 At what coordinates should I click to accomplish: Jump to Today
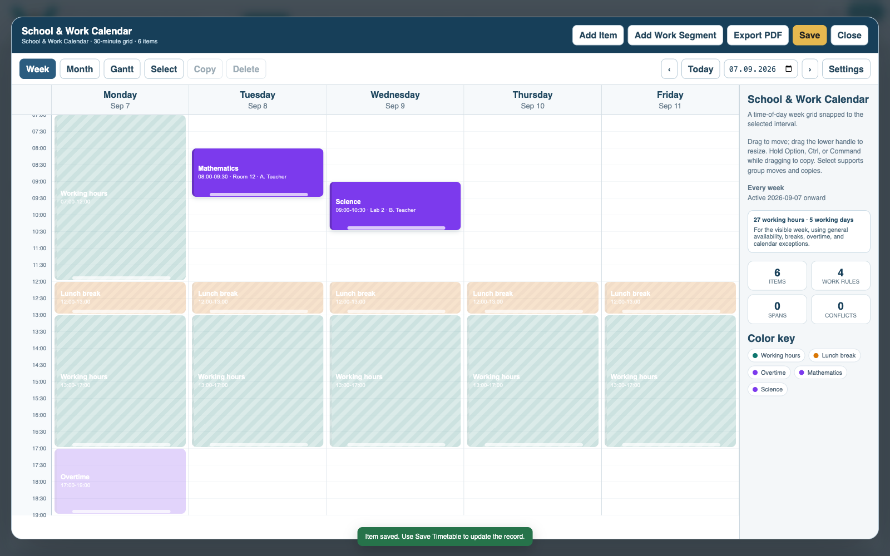tap(700, 69)
